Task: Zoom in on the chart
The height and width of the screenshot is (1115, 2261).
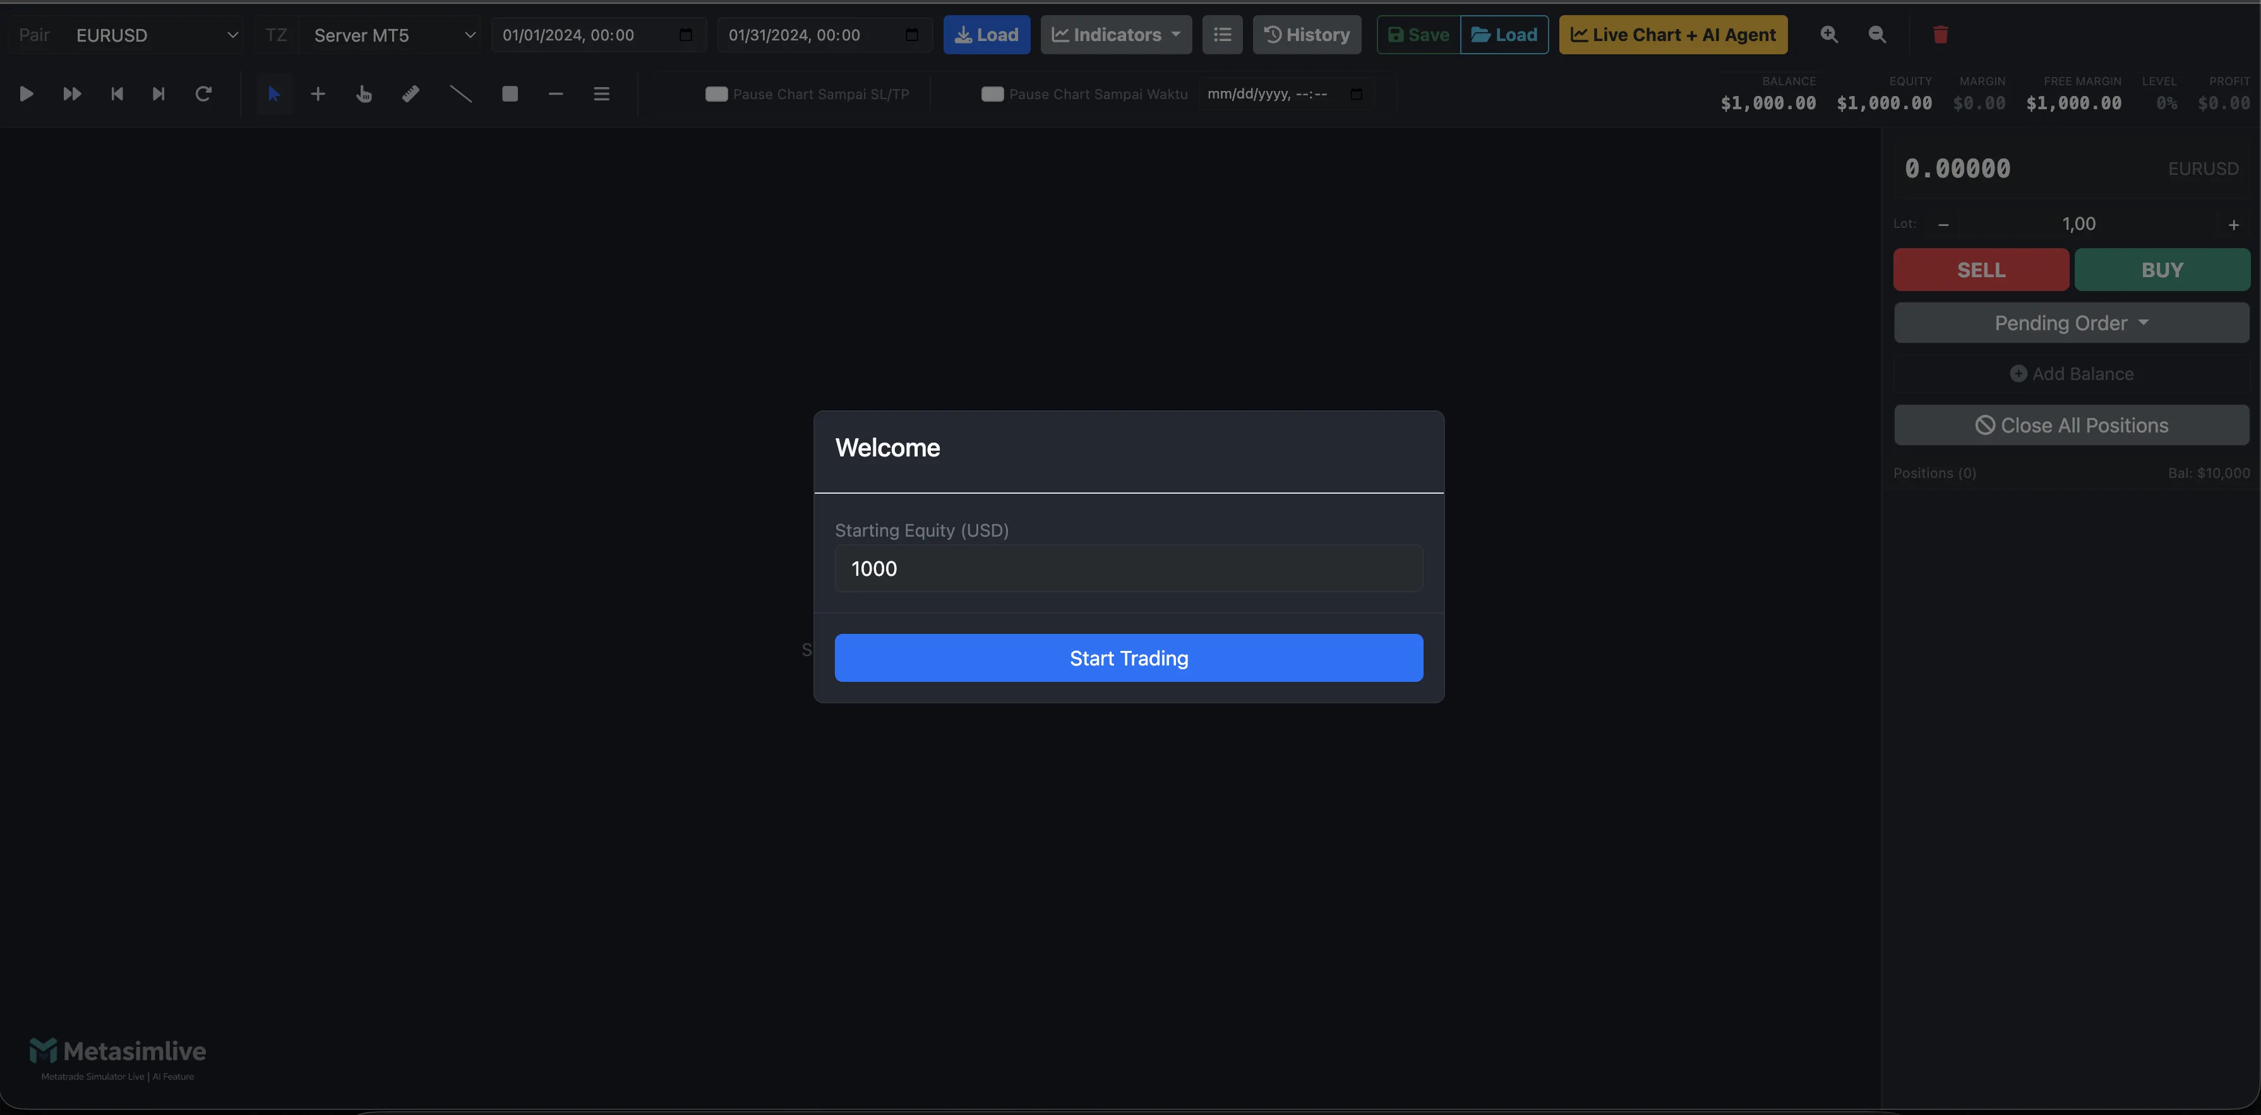Action: pos(1829,34)
